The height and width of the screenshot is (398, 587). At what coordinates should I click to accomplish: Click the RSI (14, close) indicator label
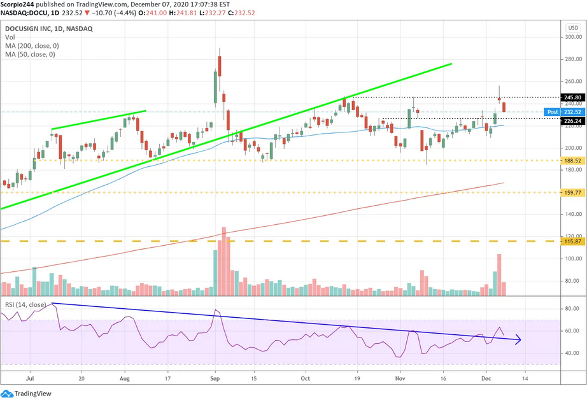click(x=25, y=305)
